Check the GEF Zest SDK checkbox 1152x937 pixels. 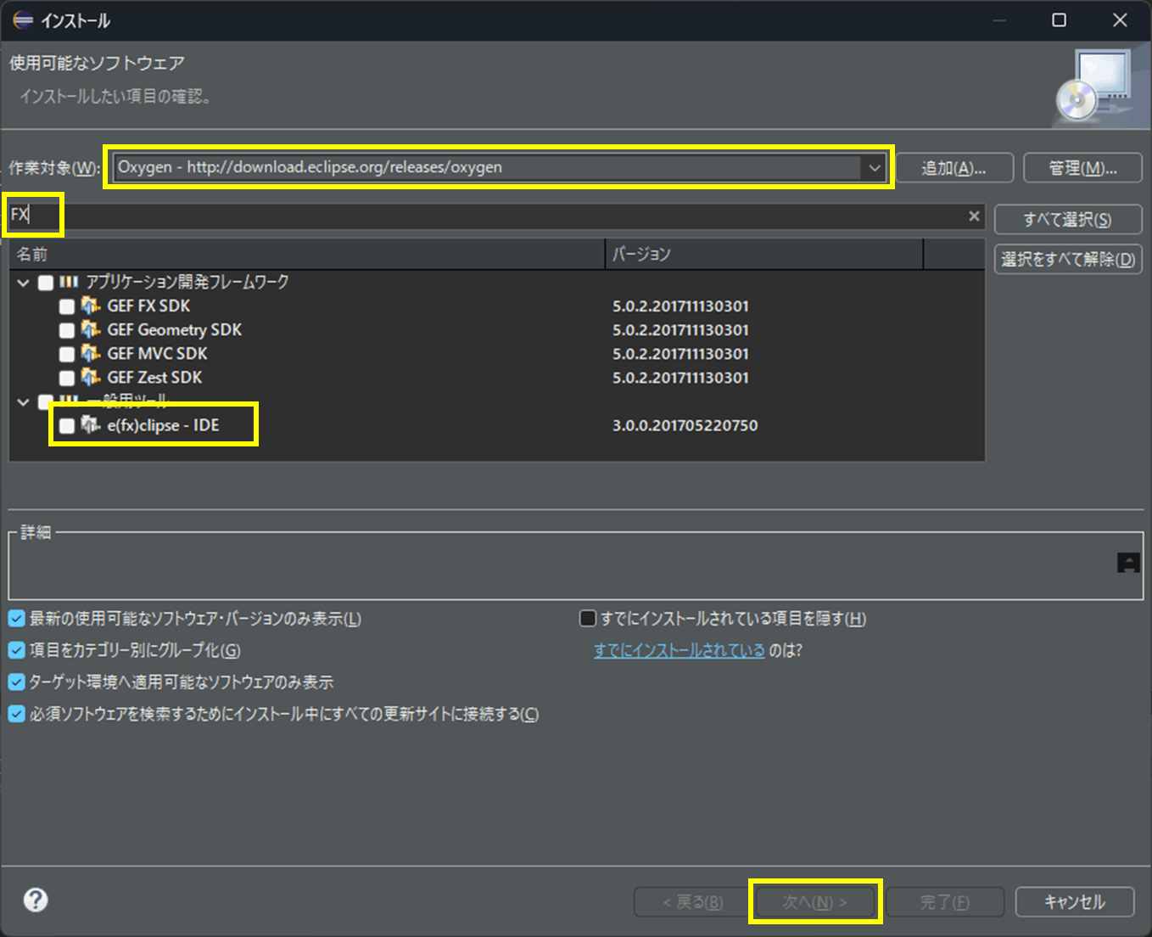(67, 378)
